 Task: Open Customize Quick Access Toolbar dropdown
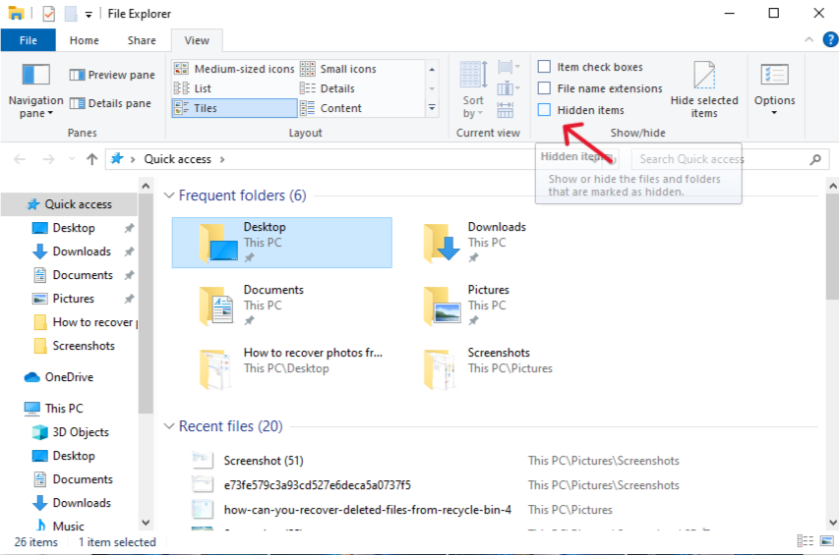(89, 15)
